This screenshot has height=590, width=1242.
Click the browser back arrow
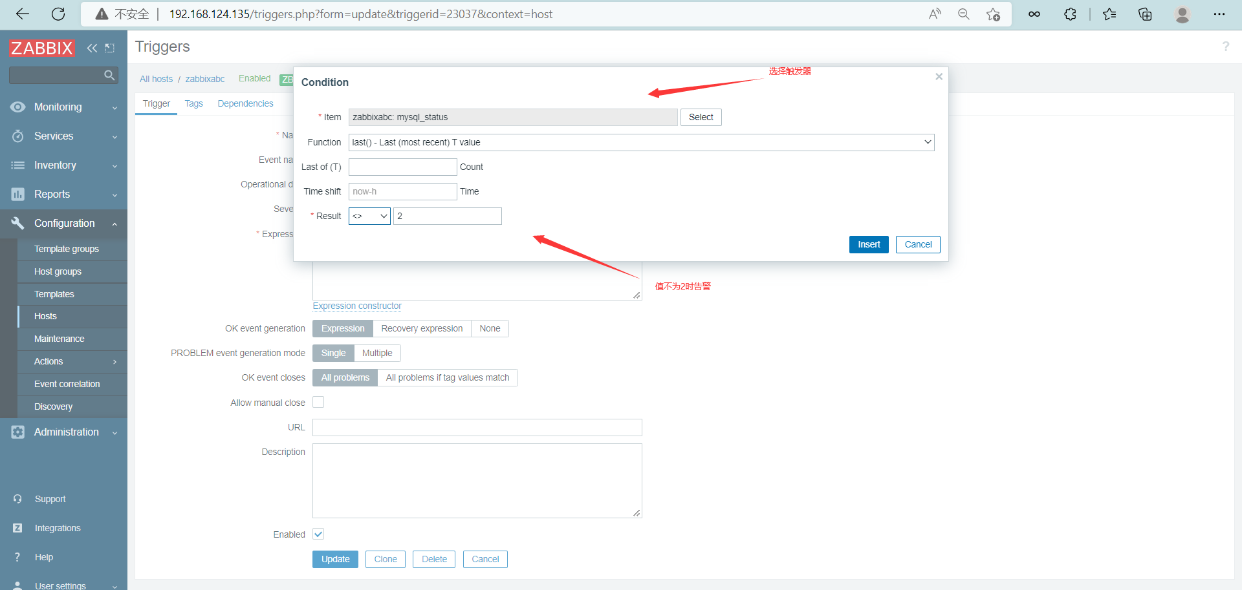click(23, 14)
